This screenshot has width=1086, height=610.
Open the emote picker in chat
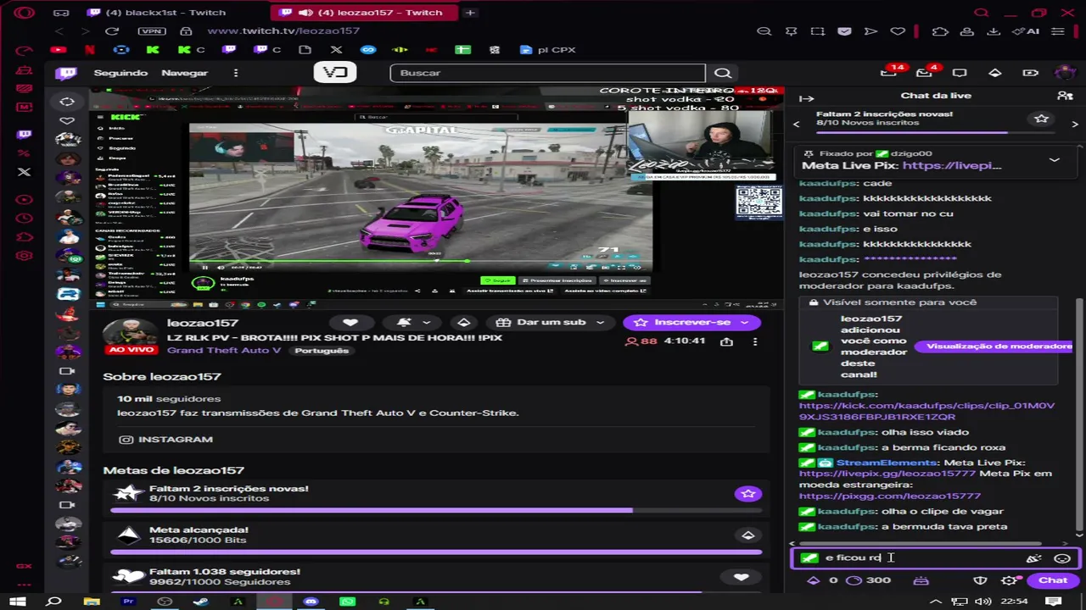tap(1061, 558)
